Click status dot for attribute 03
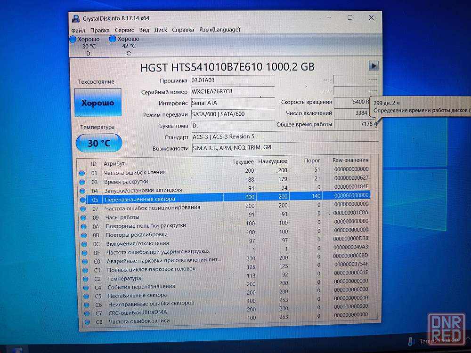471x353 pixels. pos(82,182)
